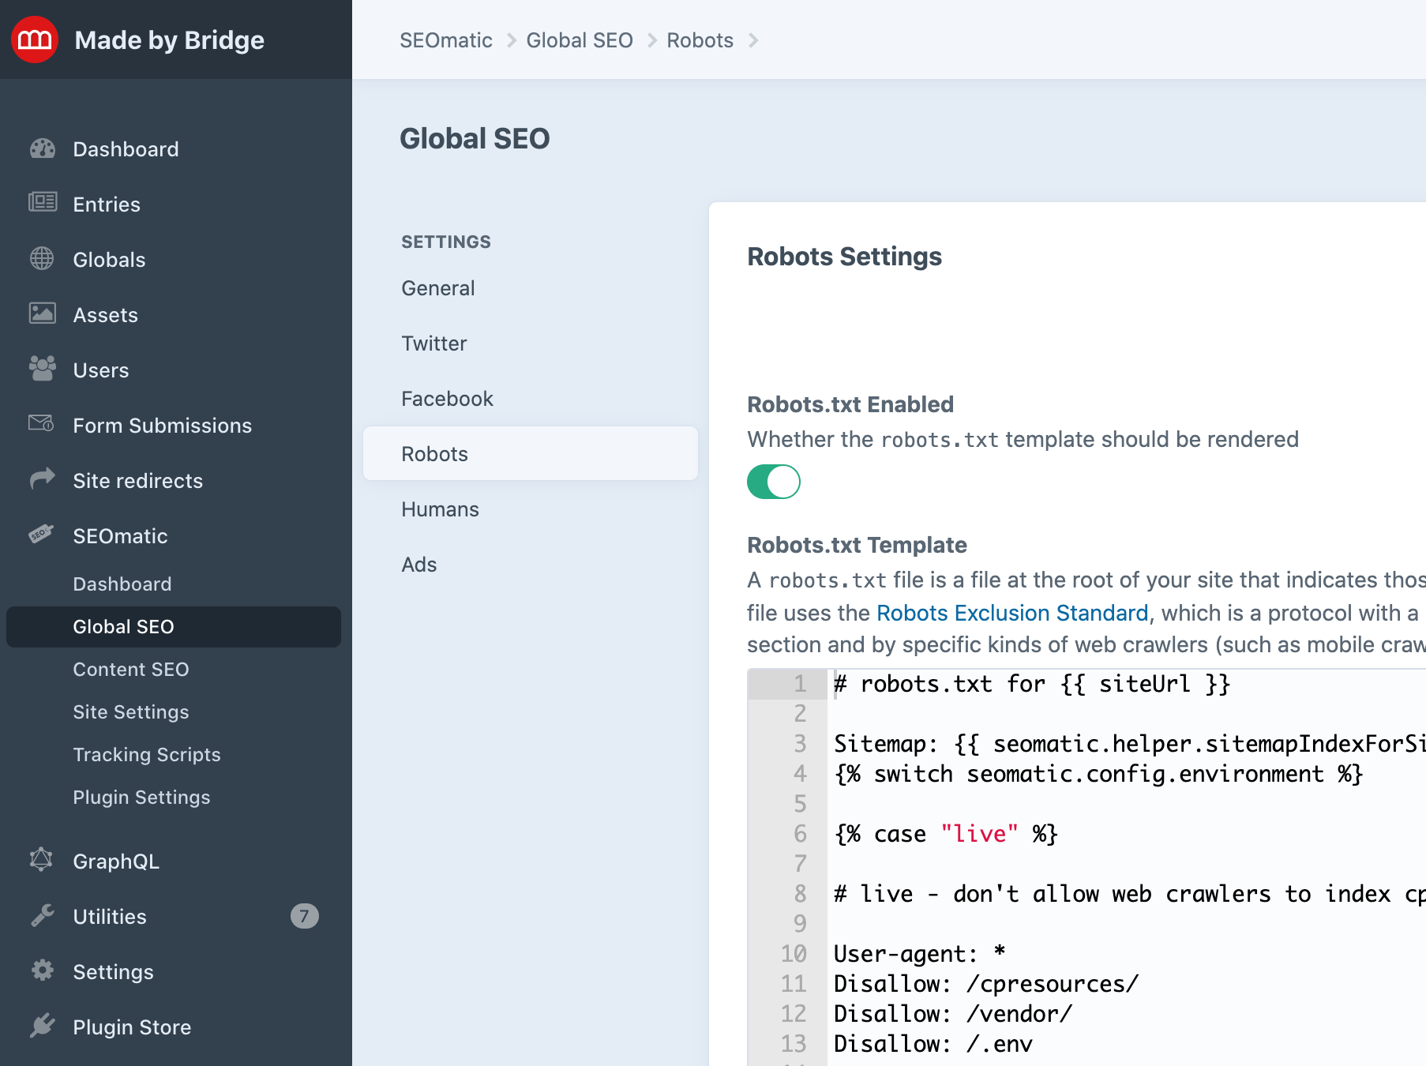Image resolution: width=1426 pixels, height=1066 pixels.
Task: Click the Robots Settings heading
Action: (x=844, y=257)
